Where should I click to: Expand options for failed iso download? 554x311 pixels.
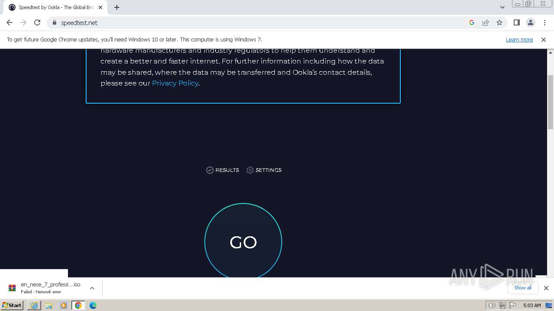(92, 288)
